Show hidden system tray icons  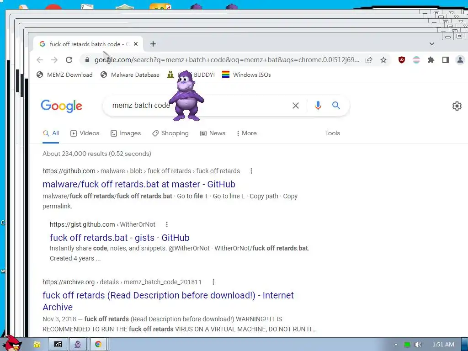(x=396, y=345)
